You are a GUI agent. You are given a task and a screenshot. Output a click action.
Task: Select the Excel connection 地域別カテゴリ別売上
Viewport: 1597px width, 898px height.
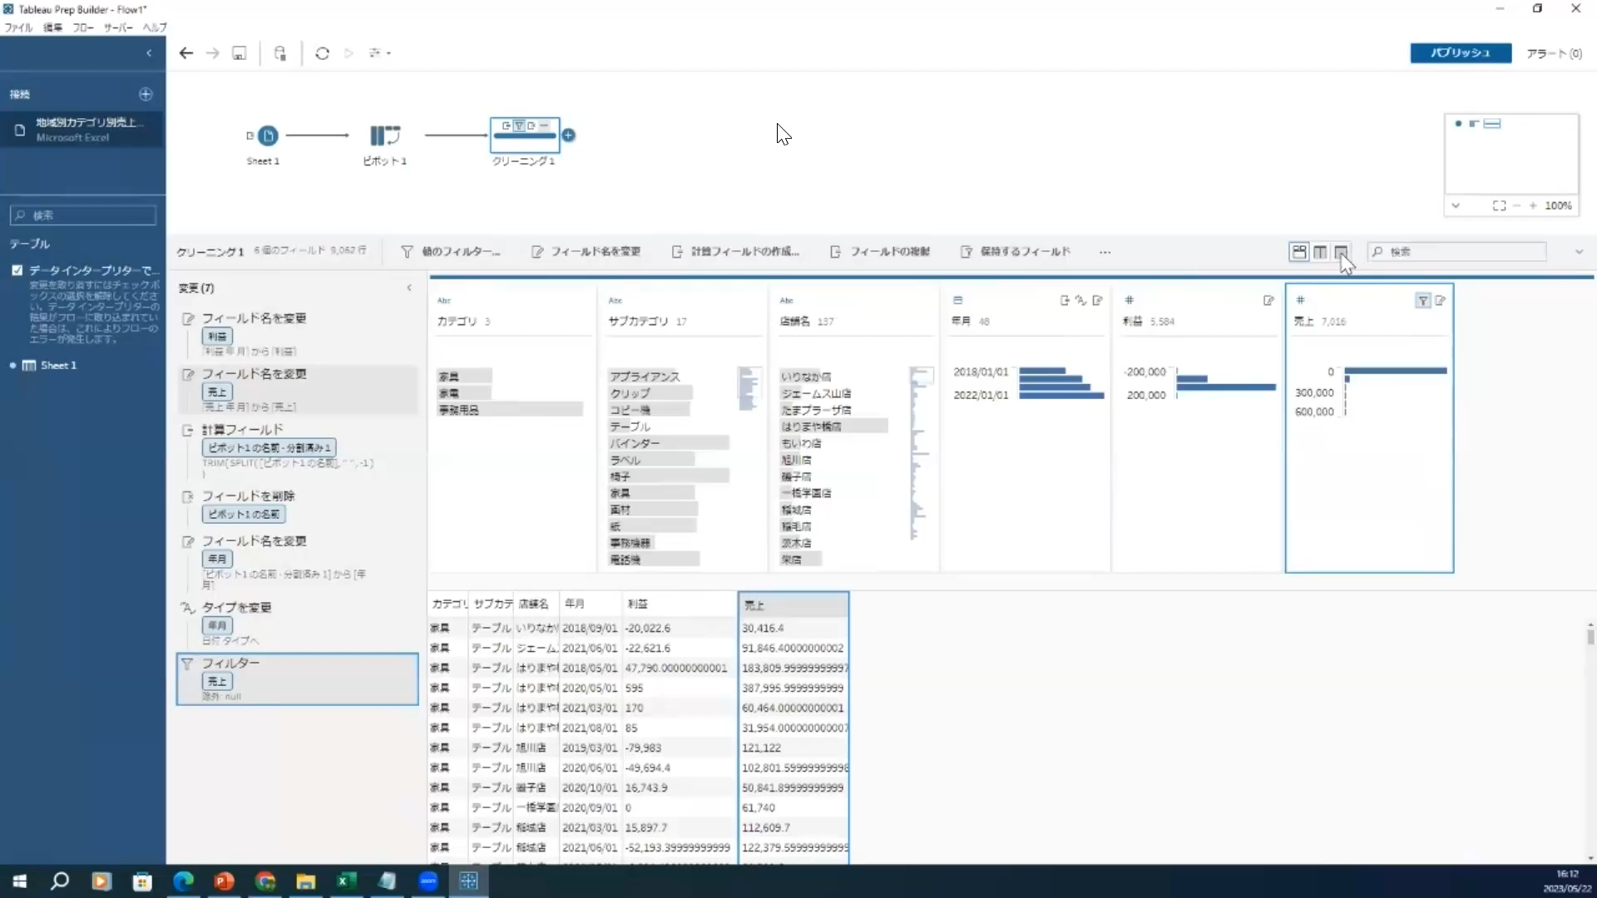pos(82,130)
